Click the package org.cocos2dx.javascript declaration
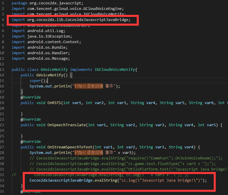Image resolution: width=228 pixels, height=195 pixels. point(48,3)
